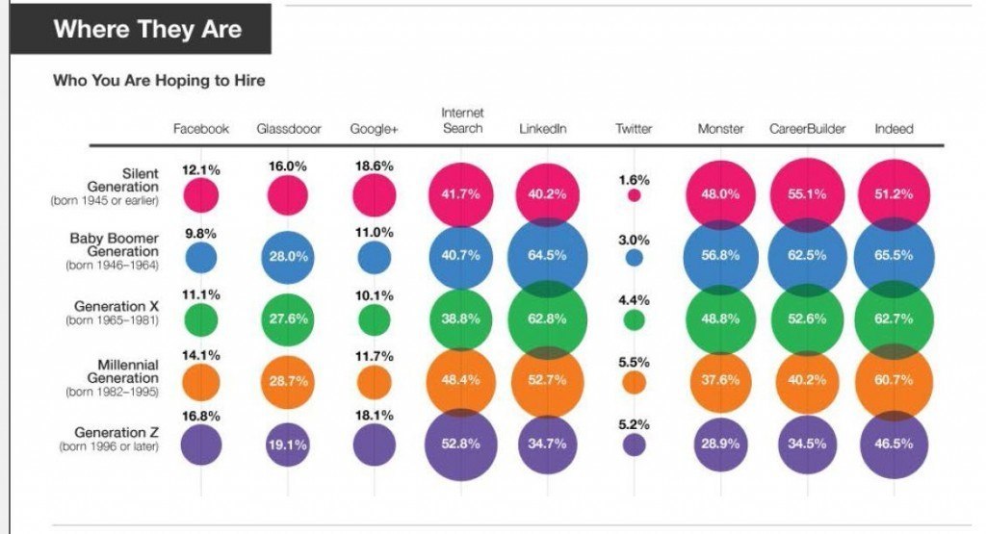Click the Silent Generation CareerBuilder 55.1% bubble

point(808,194)
